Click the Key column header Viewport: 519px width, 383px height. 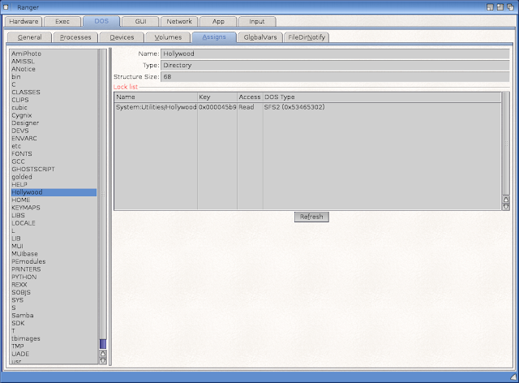(217, 97)
